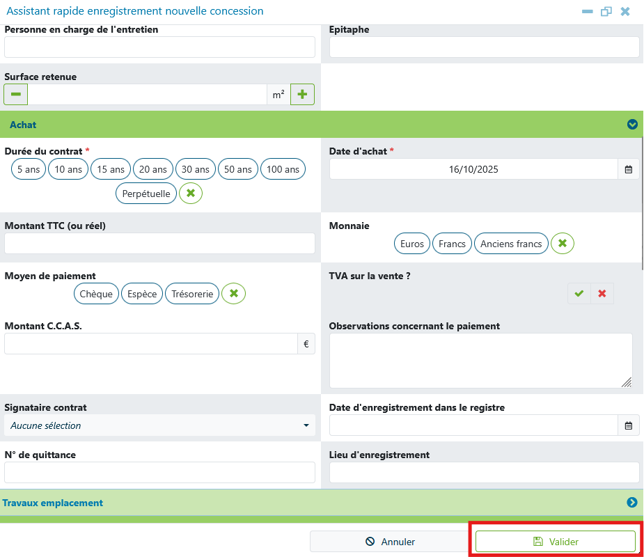Set TVA sur la vente to yes
This screenshot has height=557, width=644.
(x=579, y=293)
